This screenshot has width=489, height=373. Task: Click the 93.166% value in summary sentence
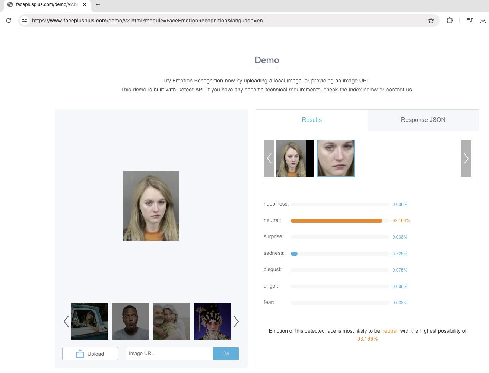(368, 339)
